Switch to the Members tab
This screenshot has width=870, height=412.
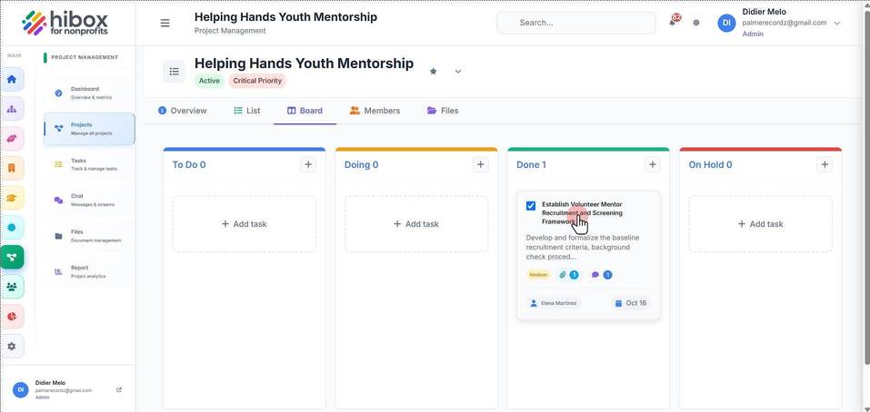(375, 111)
